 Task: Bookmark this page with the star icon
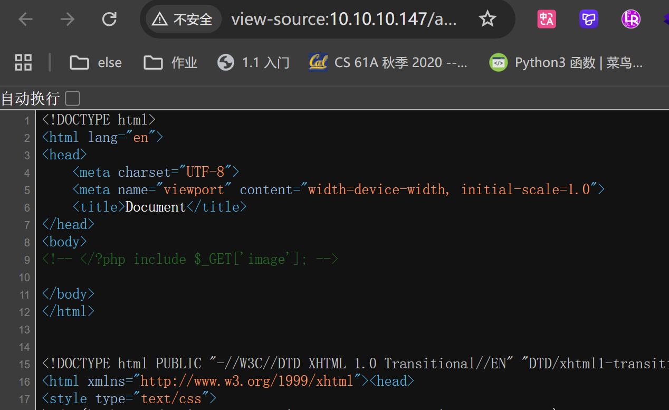click(487, 20)
